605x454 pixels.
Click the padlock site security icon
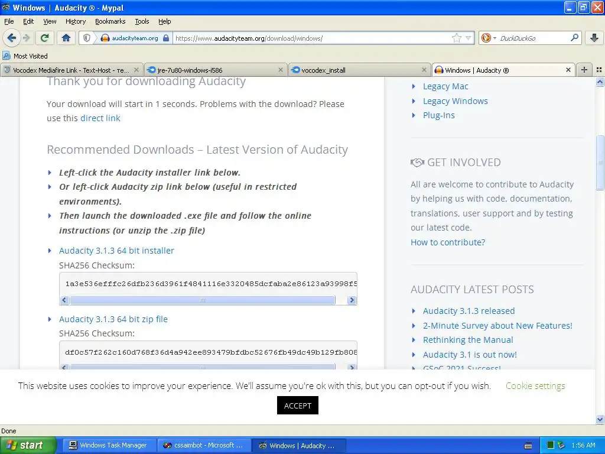point(166,38)
